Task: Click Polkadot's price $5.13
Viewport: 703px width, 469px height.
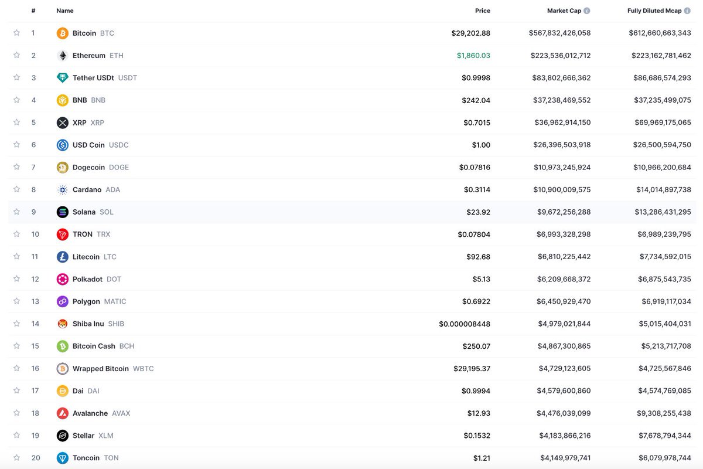Action: point(482,279)
